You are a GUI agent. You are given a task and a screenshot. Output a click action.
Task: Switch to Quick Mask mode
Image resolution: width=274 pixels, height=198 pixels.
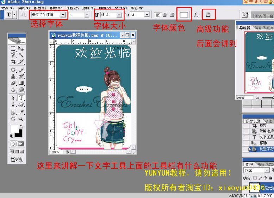[x=21, y=144]
